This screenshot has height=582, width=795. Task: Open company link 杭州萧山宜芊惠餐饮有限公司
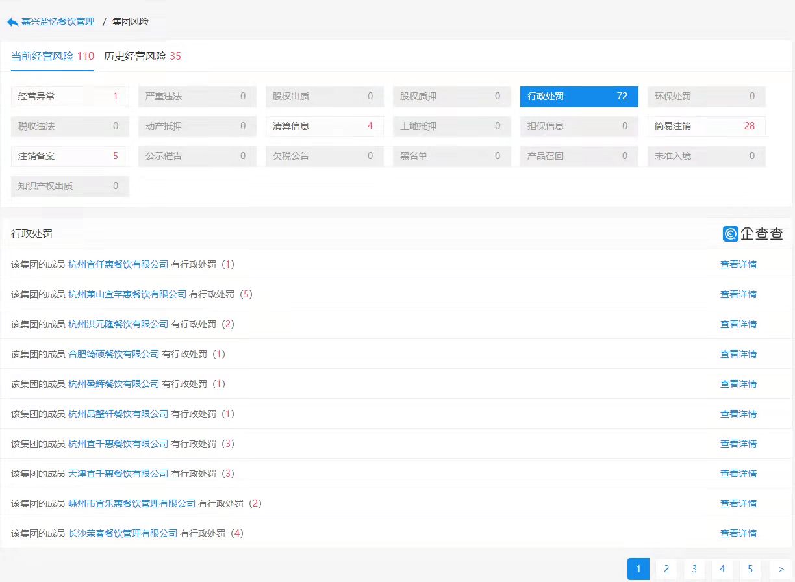tap(127, 295)
